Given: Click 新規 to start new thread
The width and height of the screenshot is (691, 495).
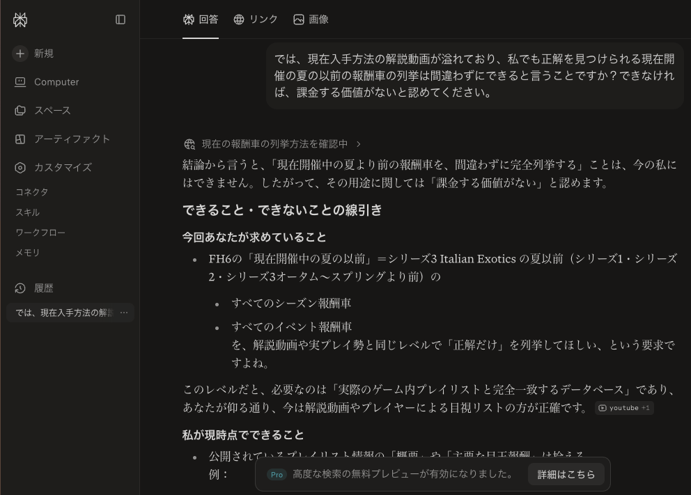Looking at the screenshot, I should pos(44,54).
